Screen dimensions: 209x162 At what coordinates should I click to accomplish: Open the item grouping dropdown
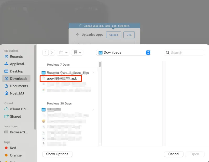77,53
